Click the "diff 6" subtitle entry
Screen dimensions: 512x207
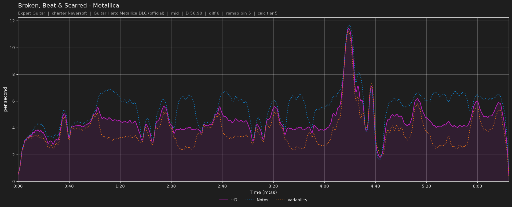pos(214,13)
